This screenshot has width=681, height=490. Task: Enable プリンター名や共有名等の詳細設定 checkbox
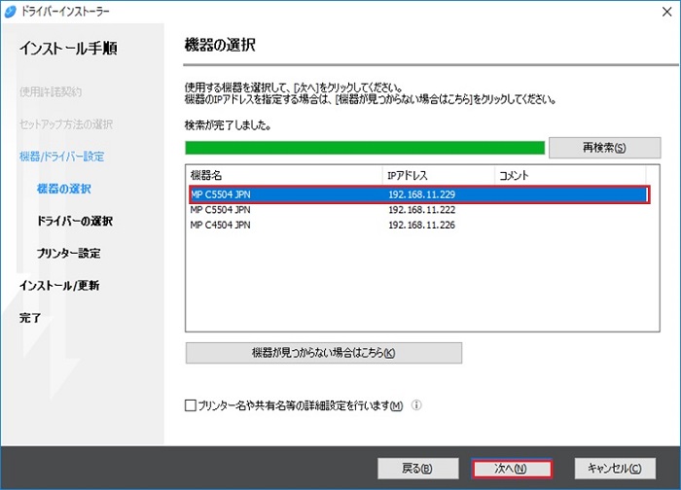[191, 405]
